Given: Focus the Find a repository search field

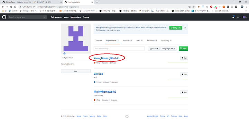Looking at the screenshot, I should click(119, 49).
